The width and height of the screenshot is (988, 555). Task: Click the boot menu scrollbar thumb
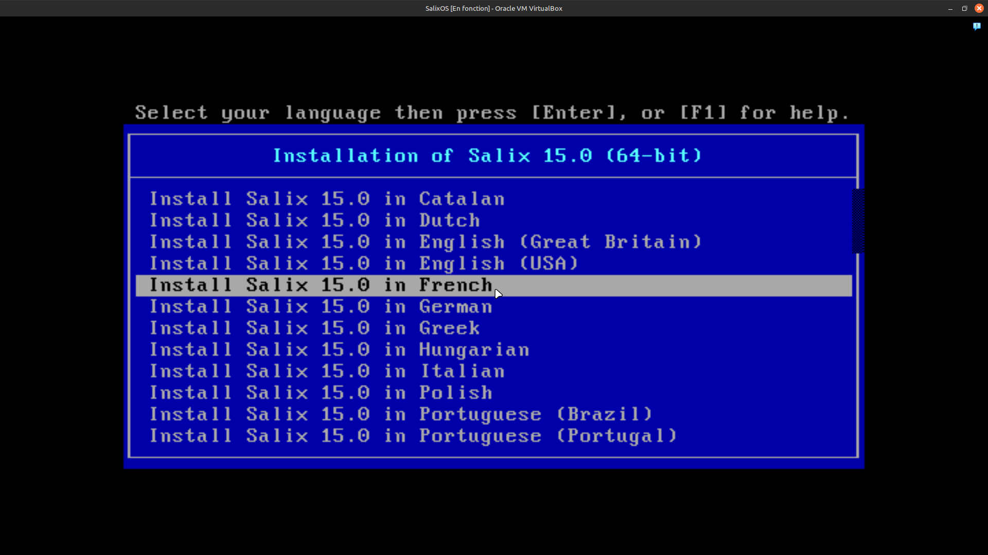(858, 221)
